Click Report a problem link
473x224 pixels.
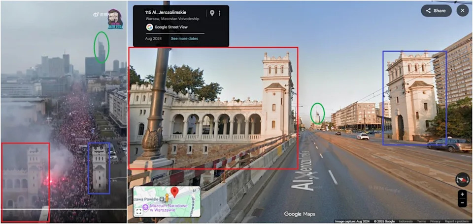pos(457,222)
